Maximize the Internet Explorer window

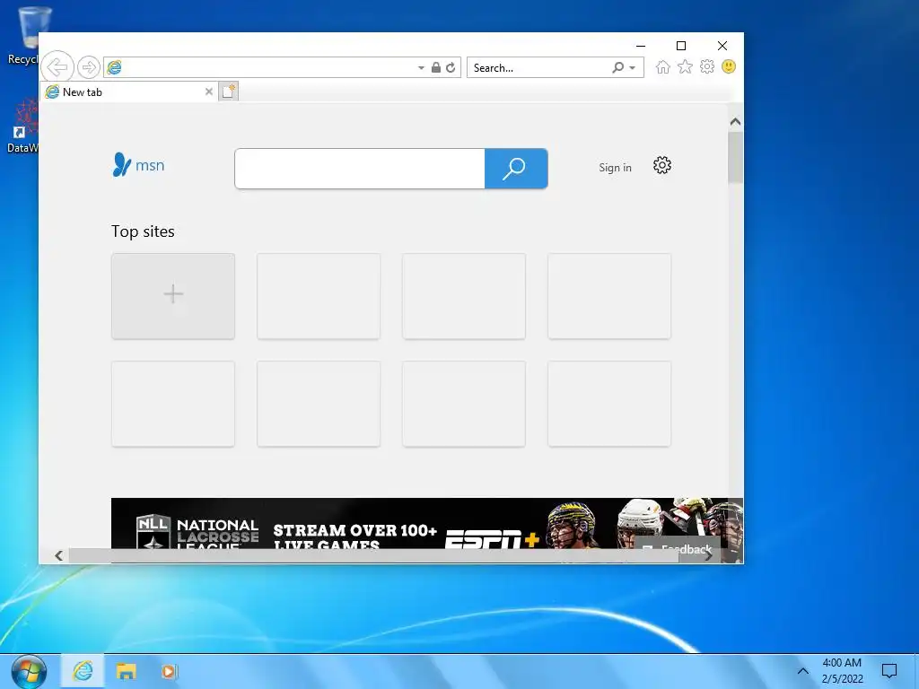[681, 46]
